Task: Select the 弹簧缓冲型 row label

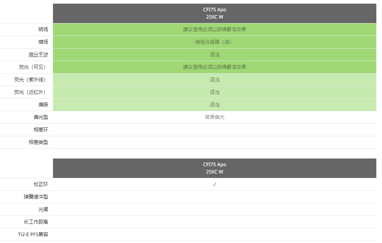Action: (36, 197)
